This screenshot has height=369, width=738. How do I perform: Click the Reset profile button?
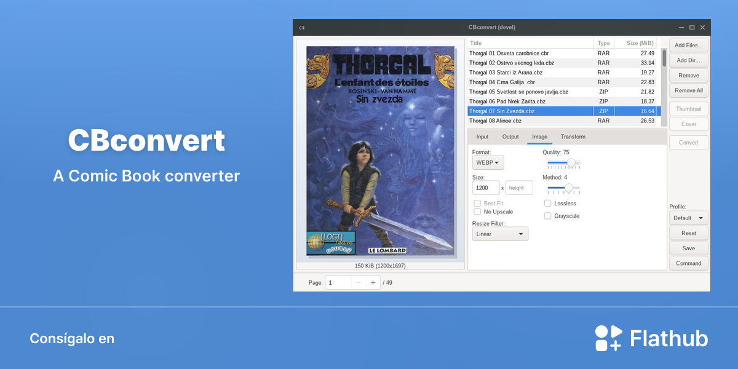[x=688, y=233]
